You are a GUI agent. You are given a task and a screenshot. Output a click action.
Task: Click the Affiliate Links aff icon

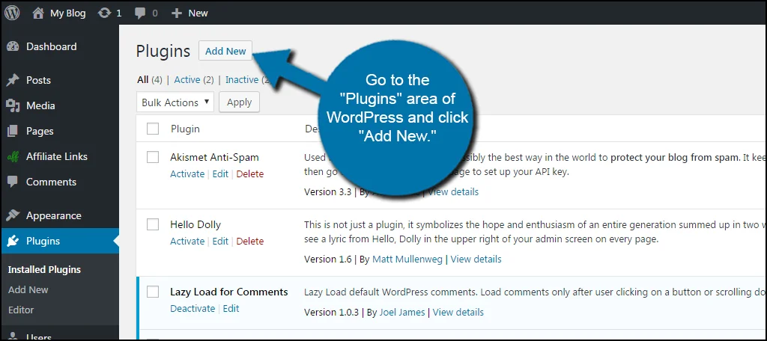[13, 156]
